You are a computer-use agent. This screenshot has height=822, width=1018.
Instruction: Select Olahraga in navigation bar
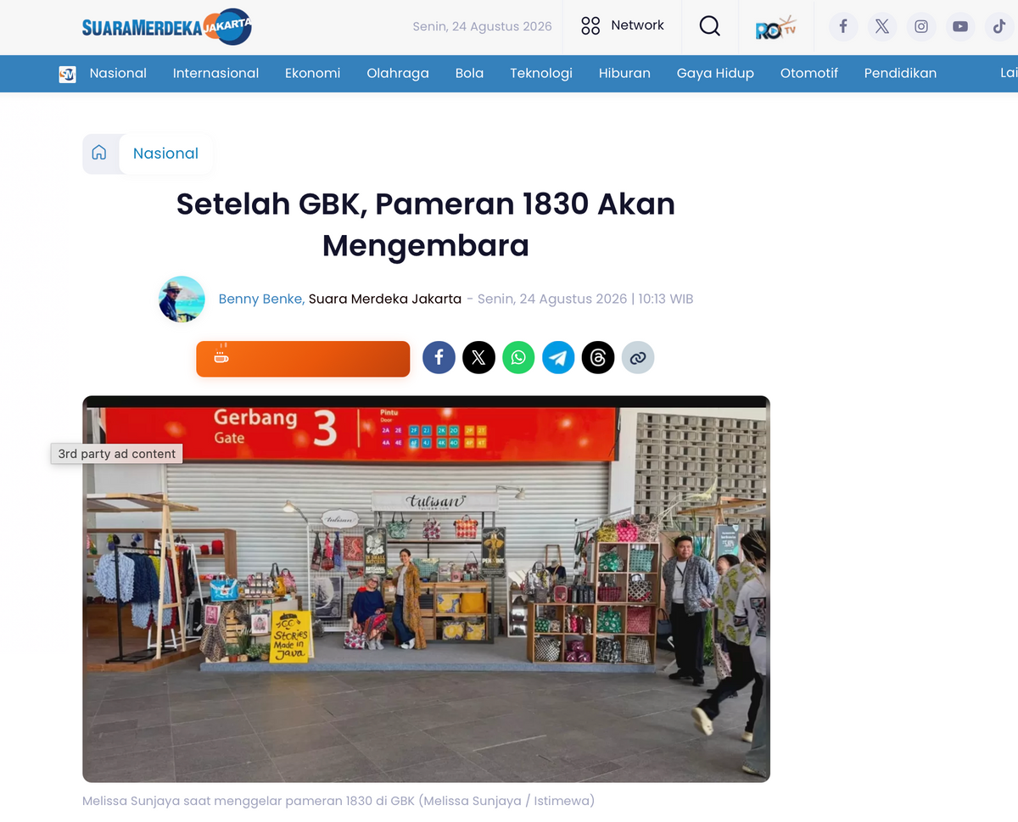[398, 74]
